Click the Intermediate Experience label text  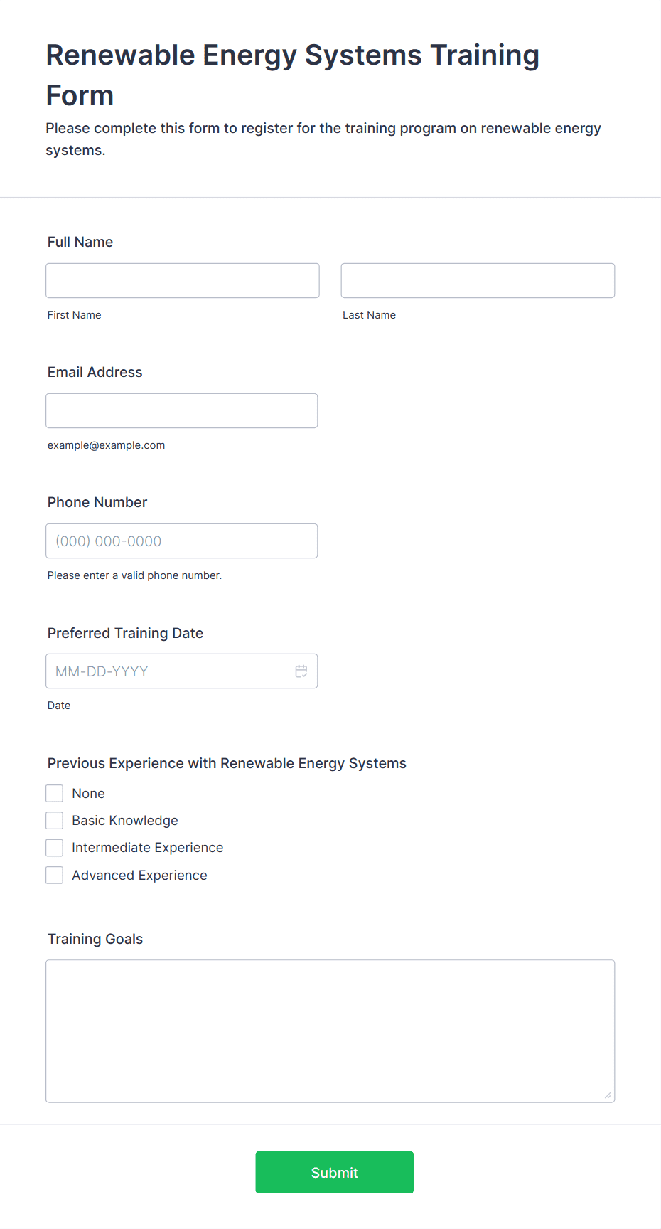148,847
